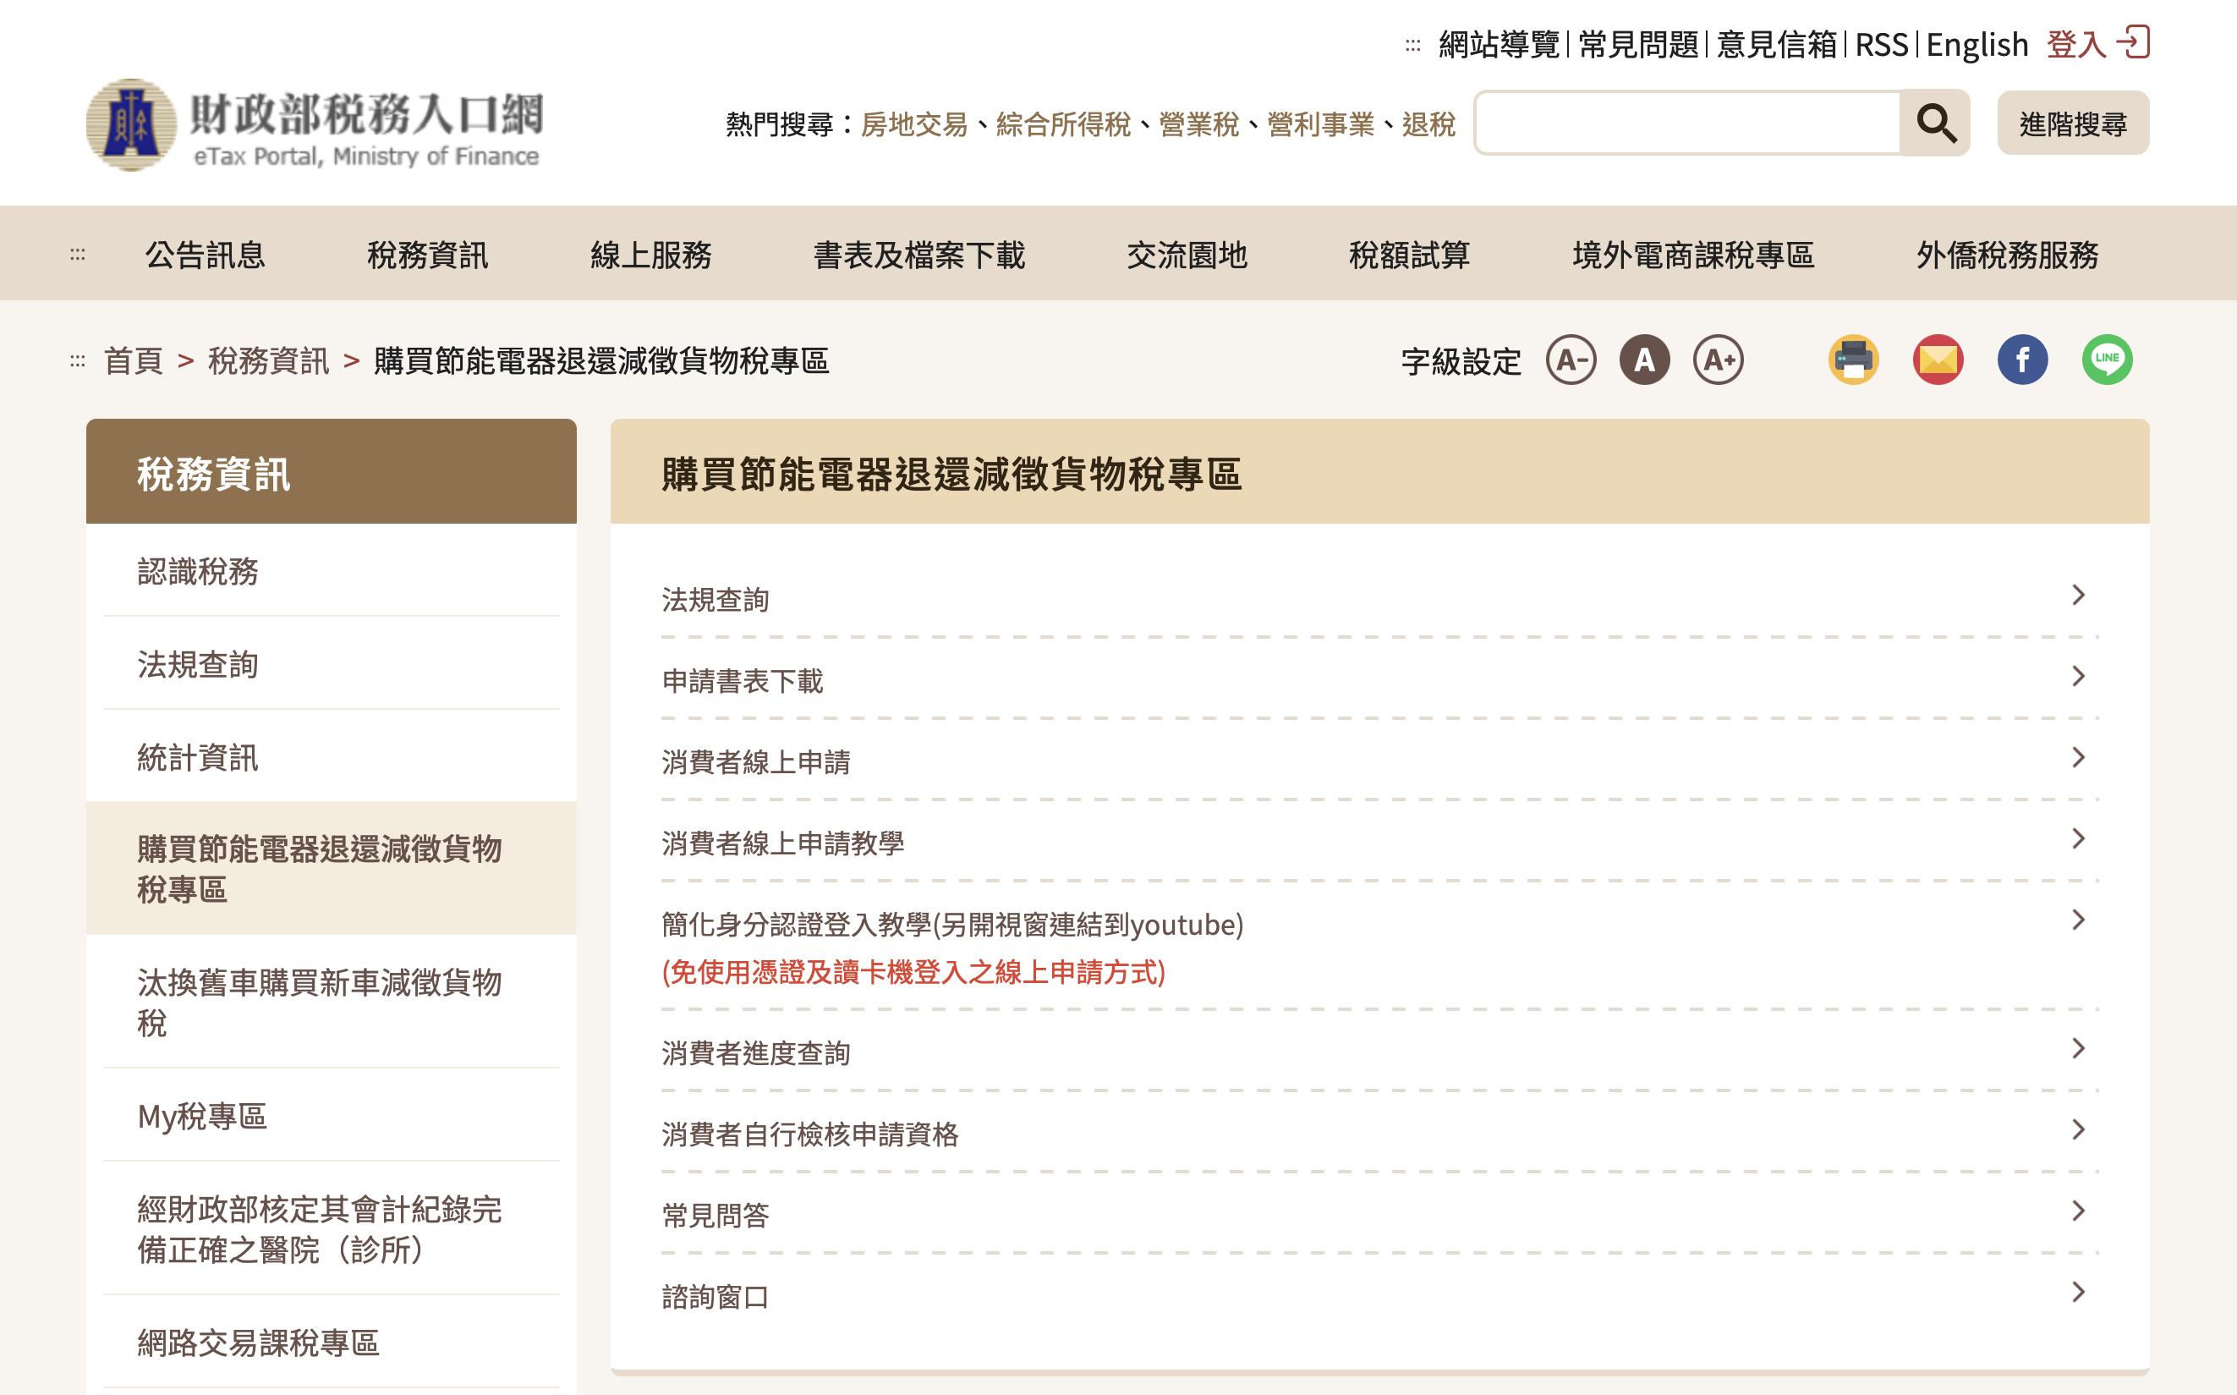
Task: Open sidebar item 法規查詢
Action: pos(331,663)
